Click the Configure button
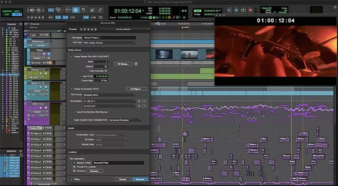338x186 pixels. point(136,89)
